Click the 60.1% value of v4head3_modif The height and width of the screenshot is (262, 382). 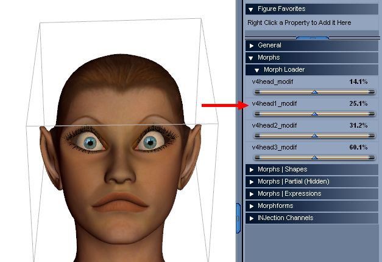[x=358, y=147]
